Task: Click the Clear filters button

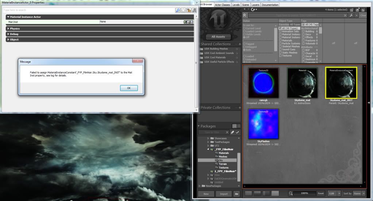Action: [363, 15]
